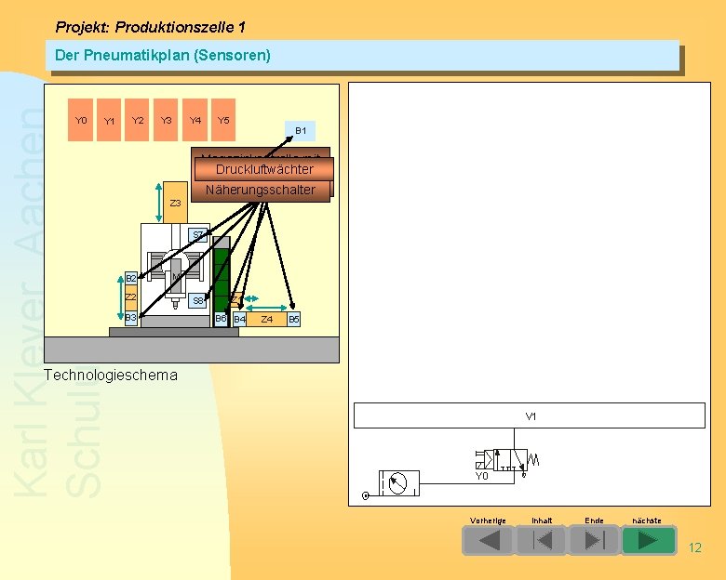
Task: Click the B2 sensor box
Action: 131,279
